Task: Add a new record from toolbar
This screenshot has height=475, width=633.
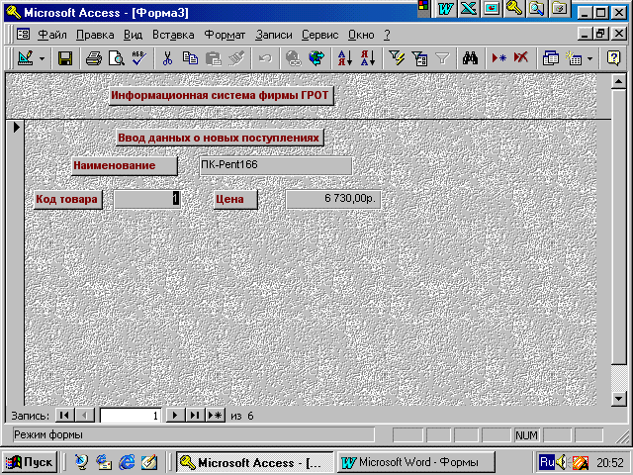Action: point(498,59)
